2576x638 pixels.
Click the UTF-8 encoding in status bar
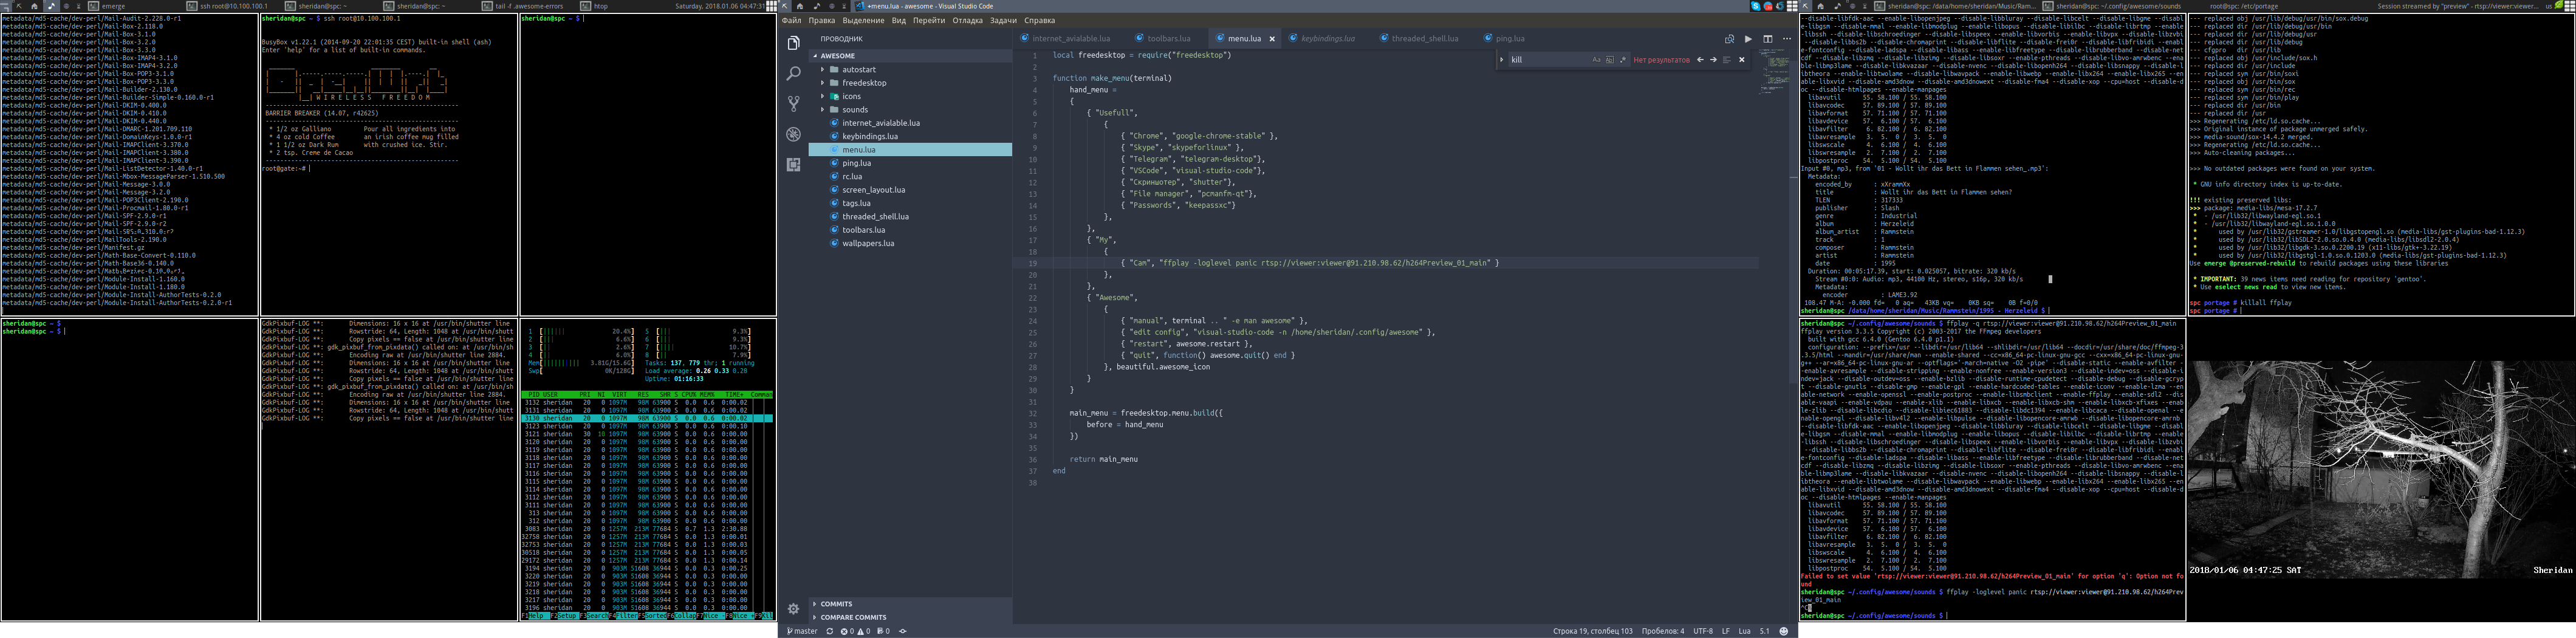pos(1703,631)
